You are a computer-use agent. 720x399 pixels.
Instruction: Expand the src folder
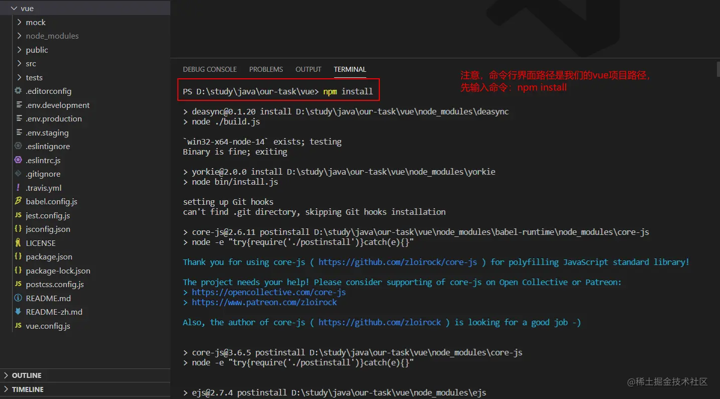tap(20, 63)
